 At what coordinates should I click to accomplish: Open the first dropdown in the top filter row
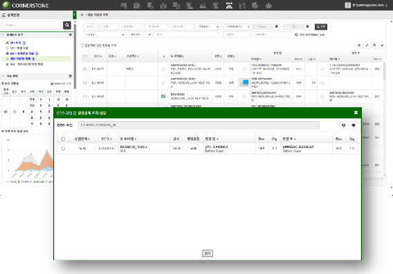pos(207,26)
